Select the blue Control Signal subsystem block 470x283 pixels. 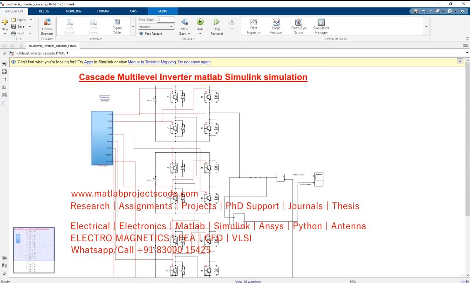pos(102,138)
